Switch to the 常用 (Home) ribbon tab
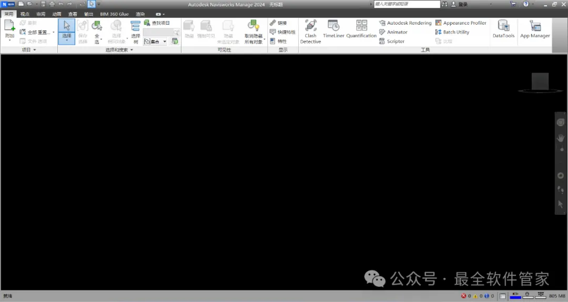This screenshot has height=302, width=568. 9,14
